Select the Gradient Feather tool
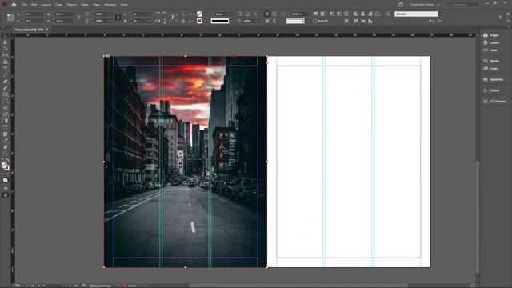 pos(6,127)
